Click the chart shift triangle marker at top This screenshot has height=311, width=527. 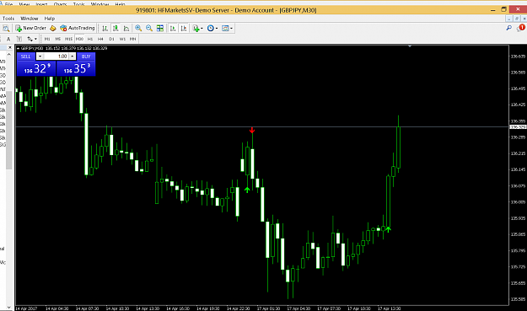click(409, 46)
